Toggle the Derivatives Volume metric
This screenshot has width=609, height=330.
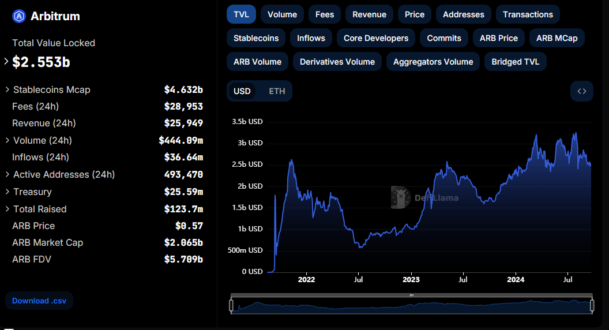(x=337, y=62)
